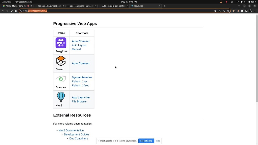Open the Activities overview
The image size is (258, 145).
6,2
